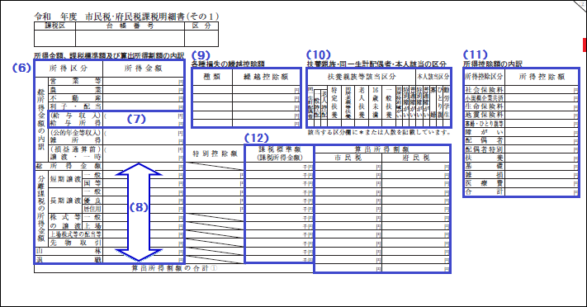Viewport: 587px width, 307px height.
Task: Click the blank 台帳番号 field
Action: [130, 38]
